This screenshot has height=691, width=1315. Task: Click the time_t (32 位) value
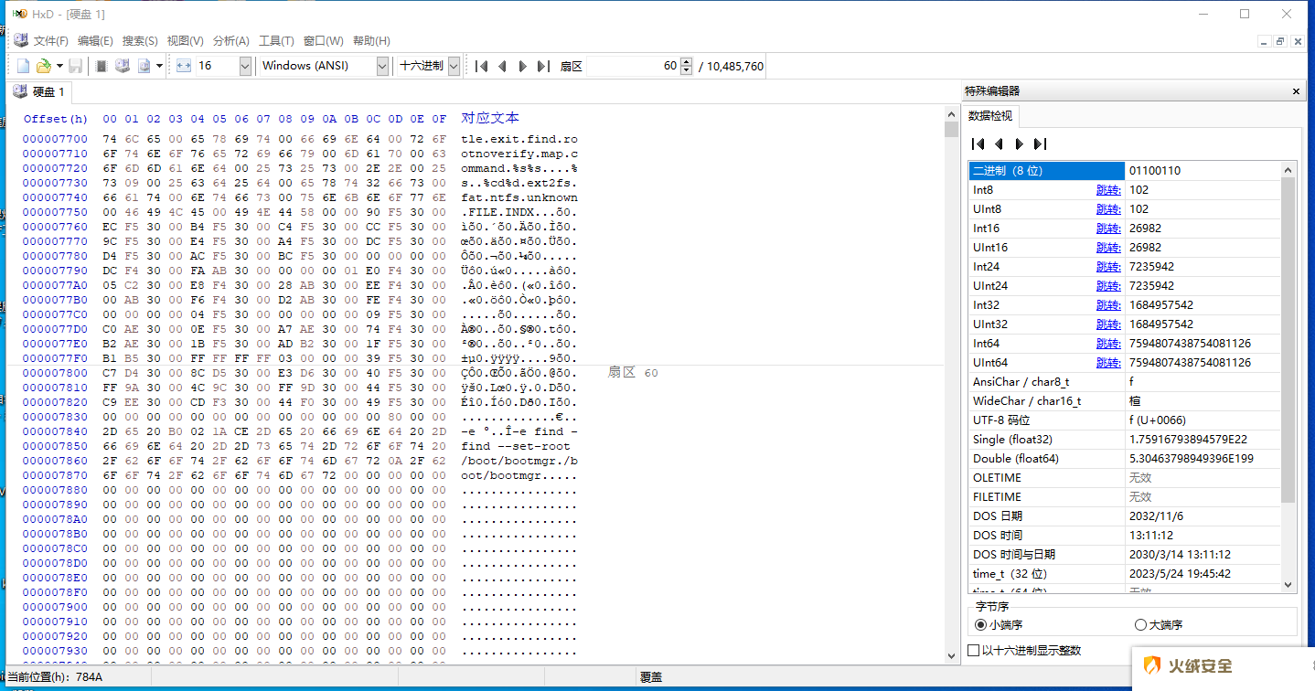click(x=1180, y=574)
